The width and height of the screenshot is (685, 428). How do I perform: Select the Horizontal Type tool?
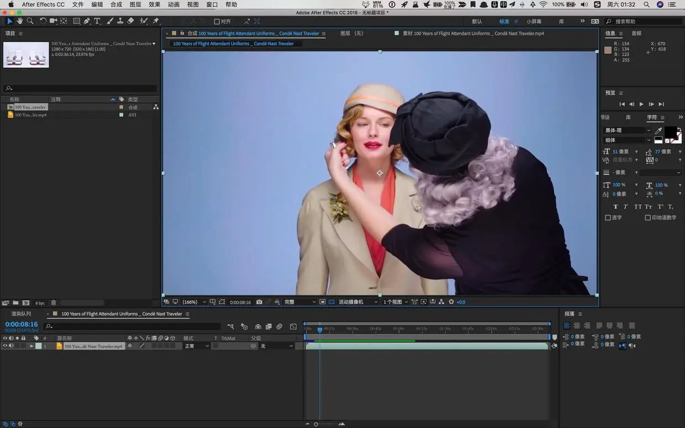pos(97,21)
